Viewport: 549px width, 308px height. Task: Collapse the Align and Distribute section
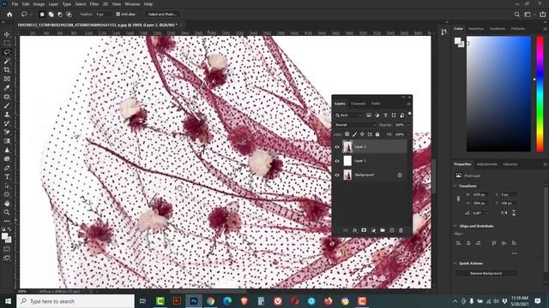tap(455, 226)
